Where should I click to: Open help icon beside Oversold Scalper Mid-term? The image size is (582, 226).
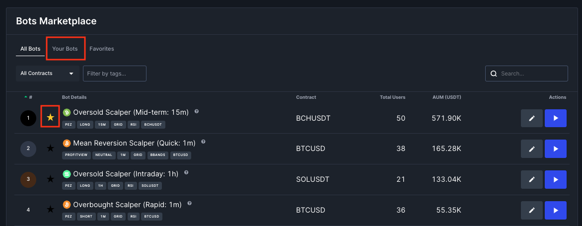[197, 112]
